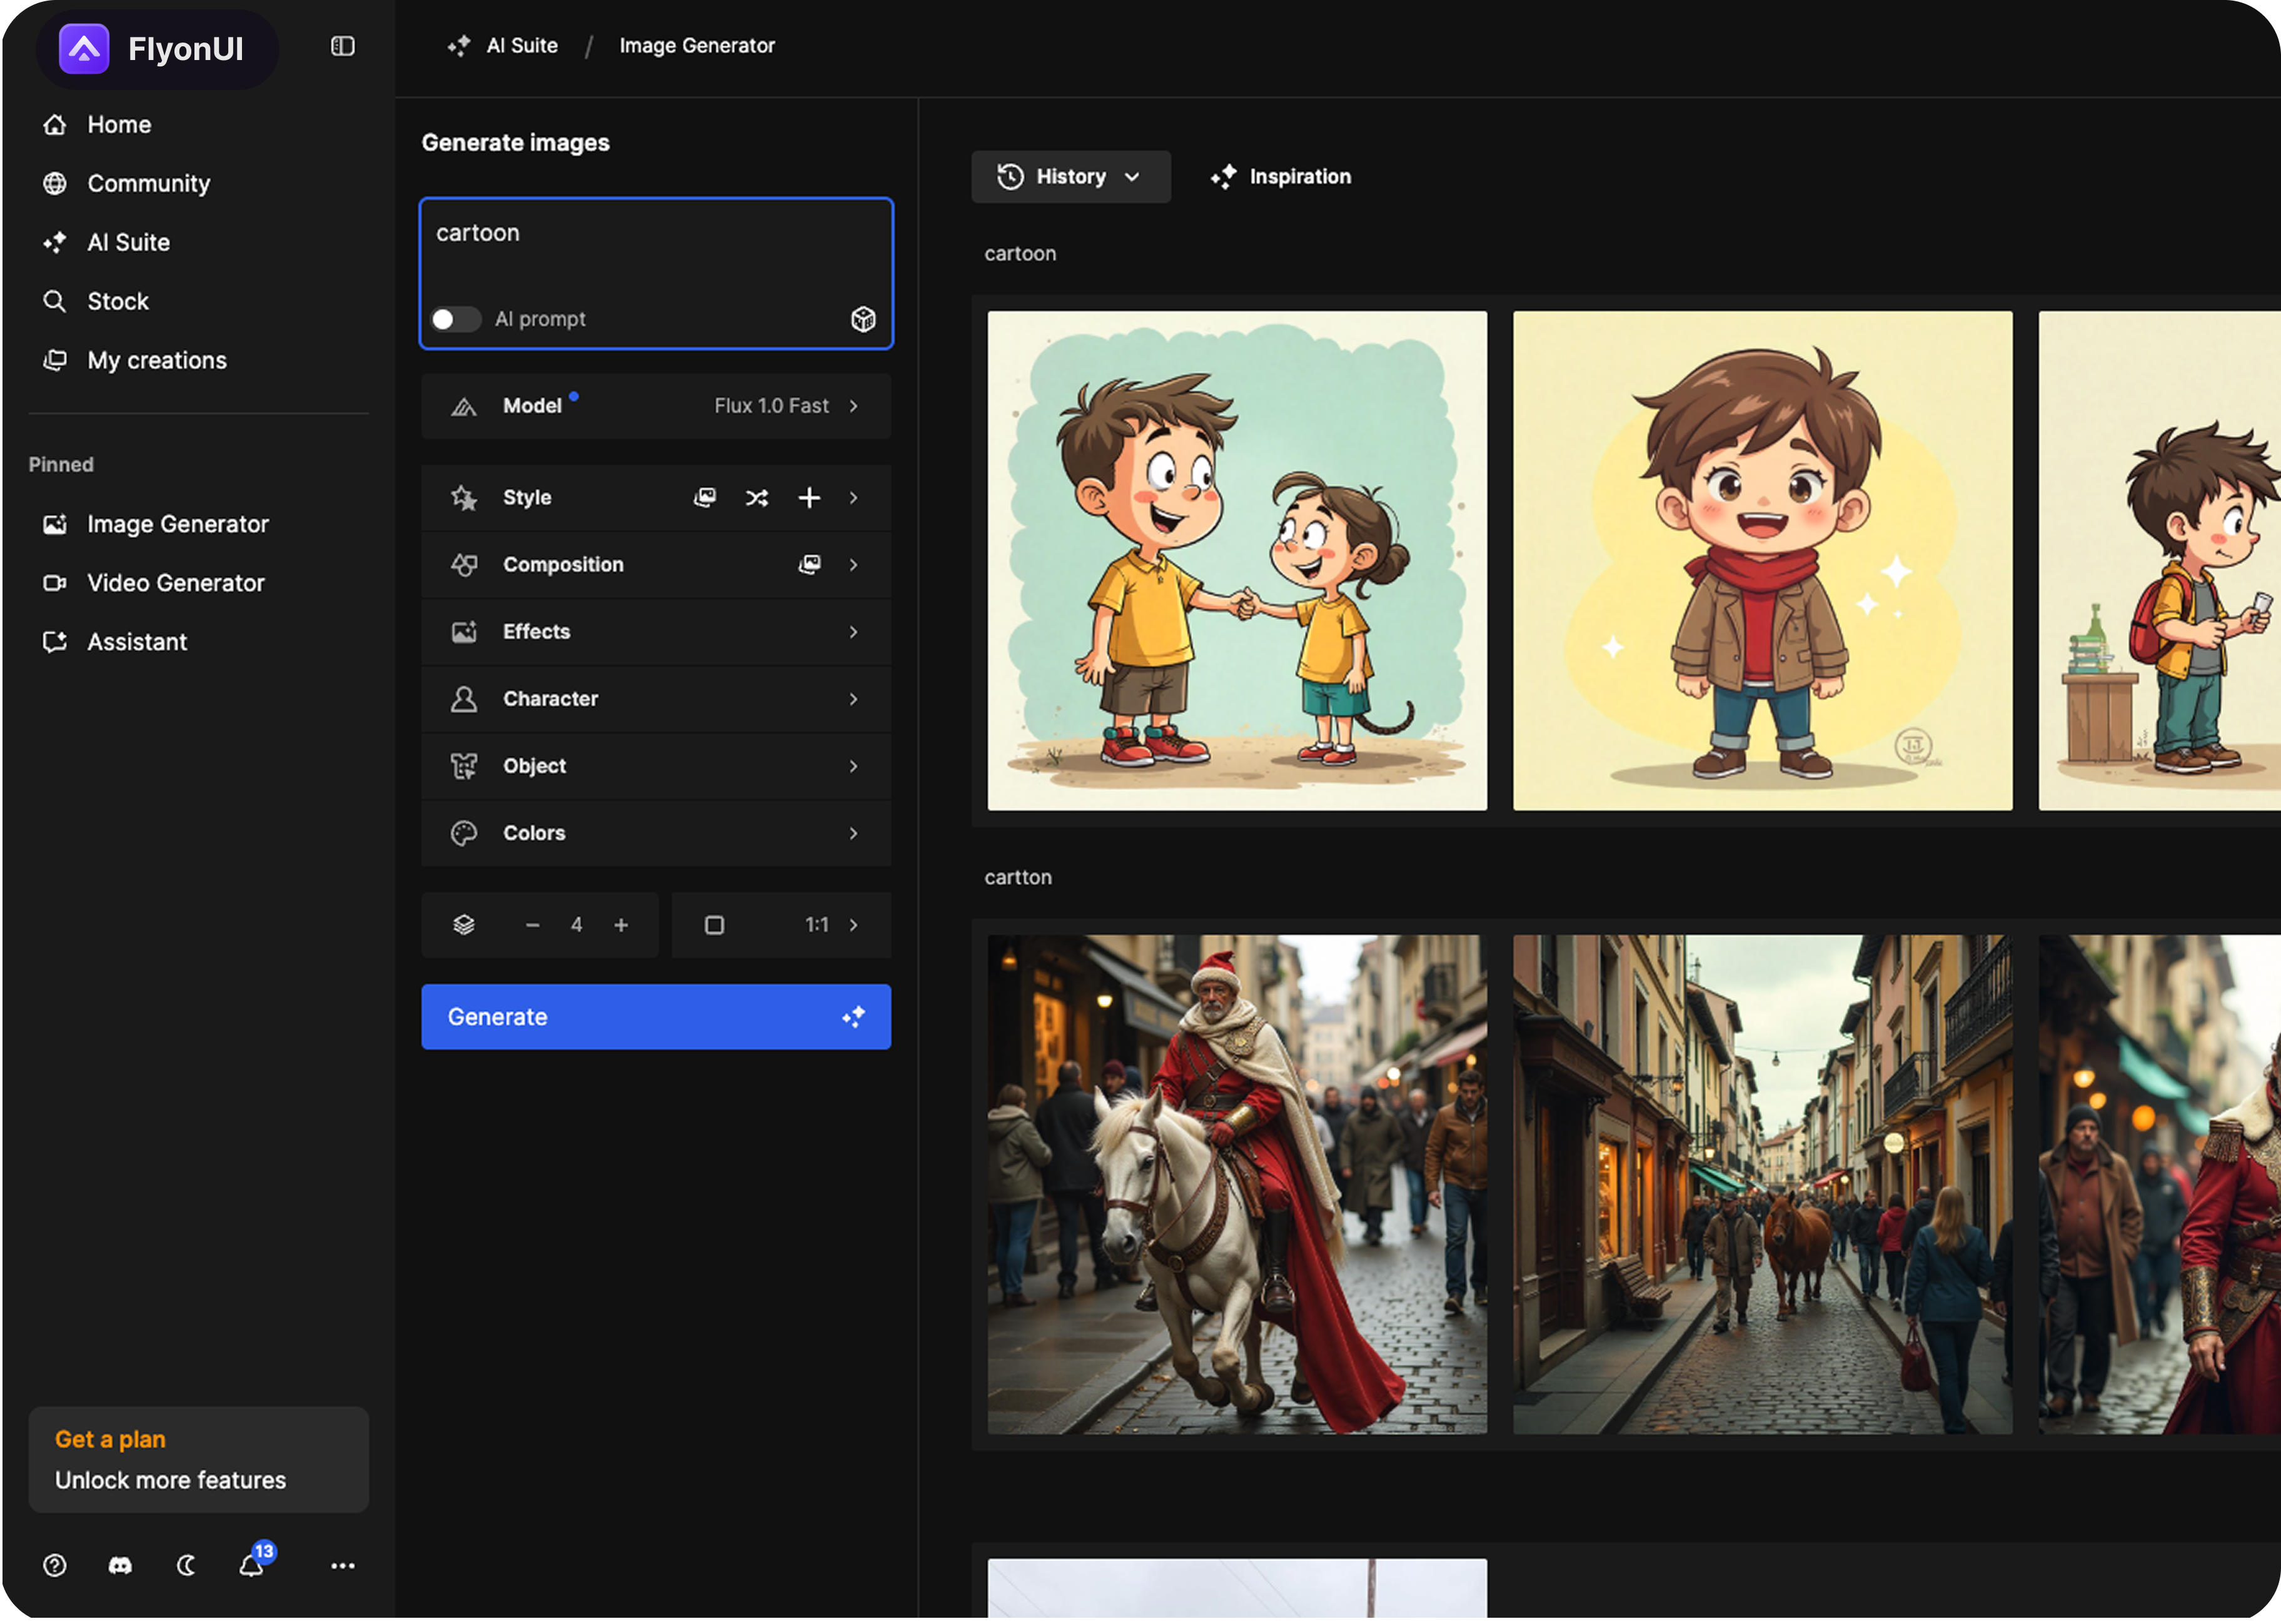Viewport: 2281px width, 1624px height.
Task: Open Discord icon
Action: [120, 1566]
